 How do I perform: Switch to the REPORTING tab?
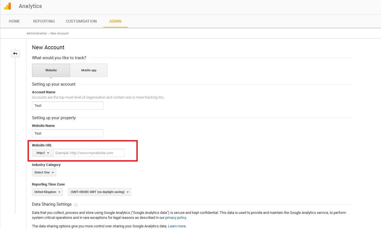click(x=44, y=21)
